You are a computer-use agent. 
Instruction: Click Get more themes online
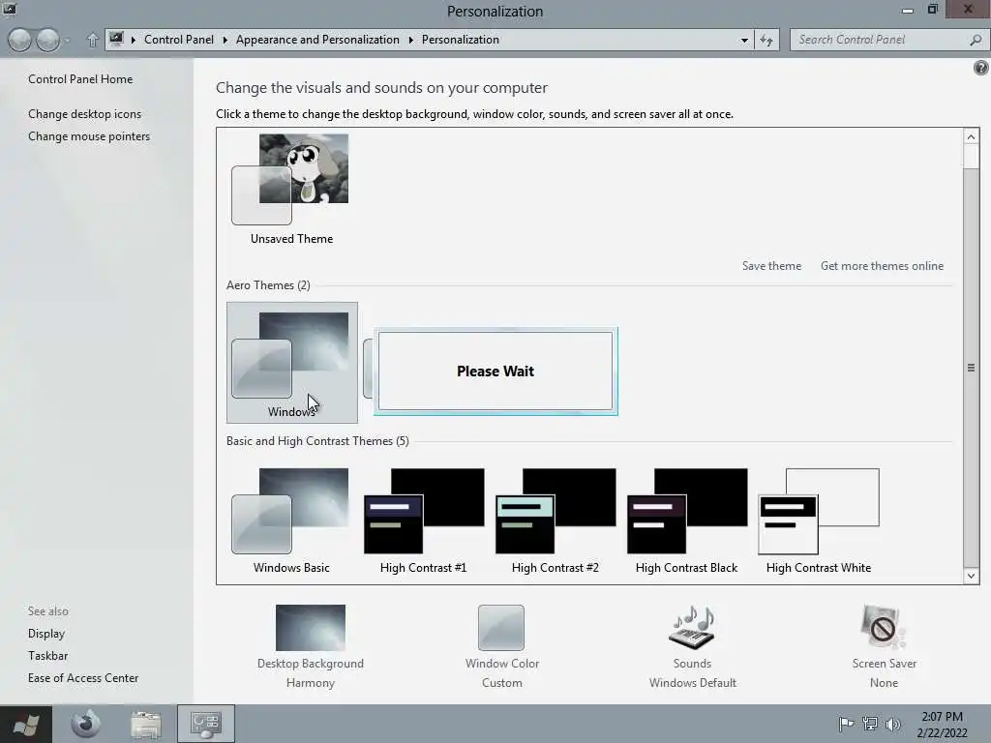coord(882,266)
